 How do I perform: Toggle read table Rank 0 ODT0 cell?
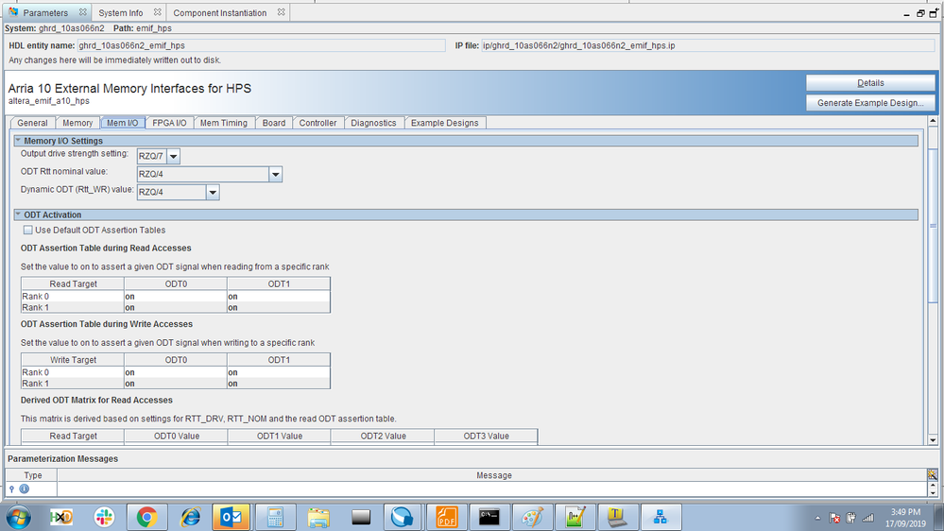176,296
